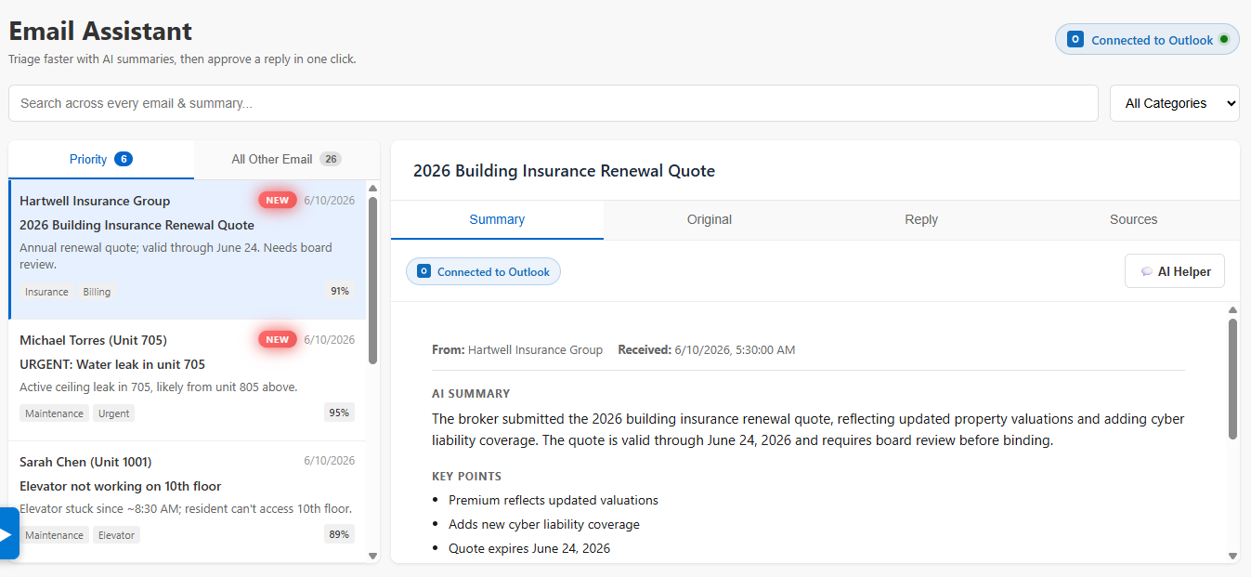Click the Urgent tag on water leak email
1251x577 pixels.
click(x=114, y=413)
